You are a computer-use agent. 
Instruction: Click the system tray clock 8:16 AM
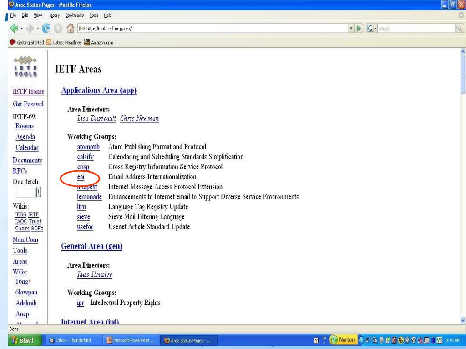click(x=453, y=340)
